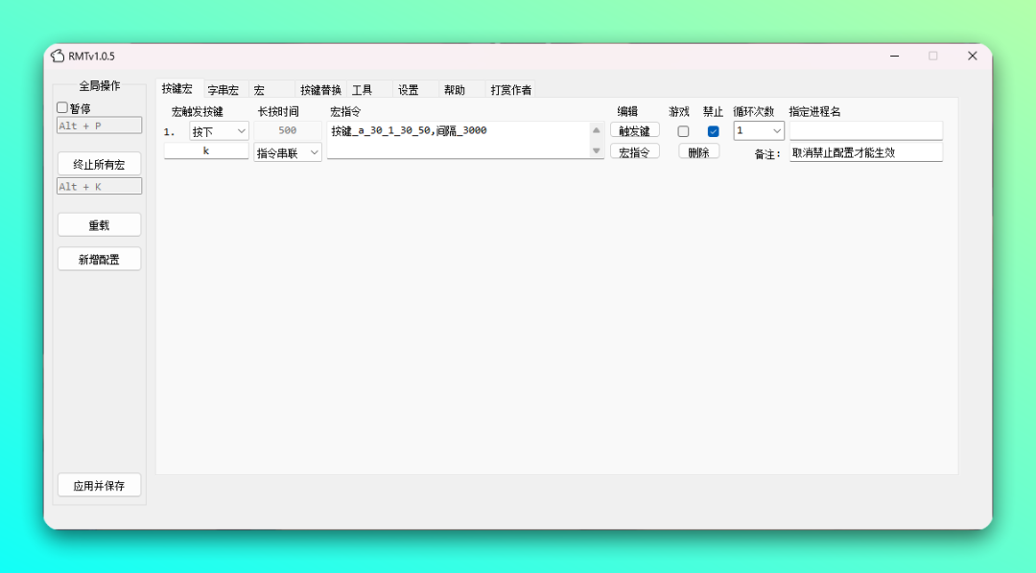This screenshot has width=1036, height=573.
Task: Open the 按下 trigger type dropdown
Action: coord(219,131)
